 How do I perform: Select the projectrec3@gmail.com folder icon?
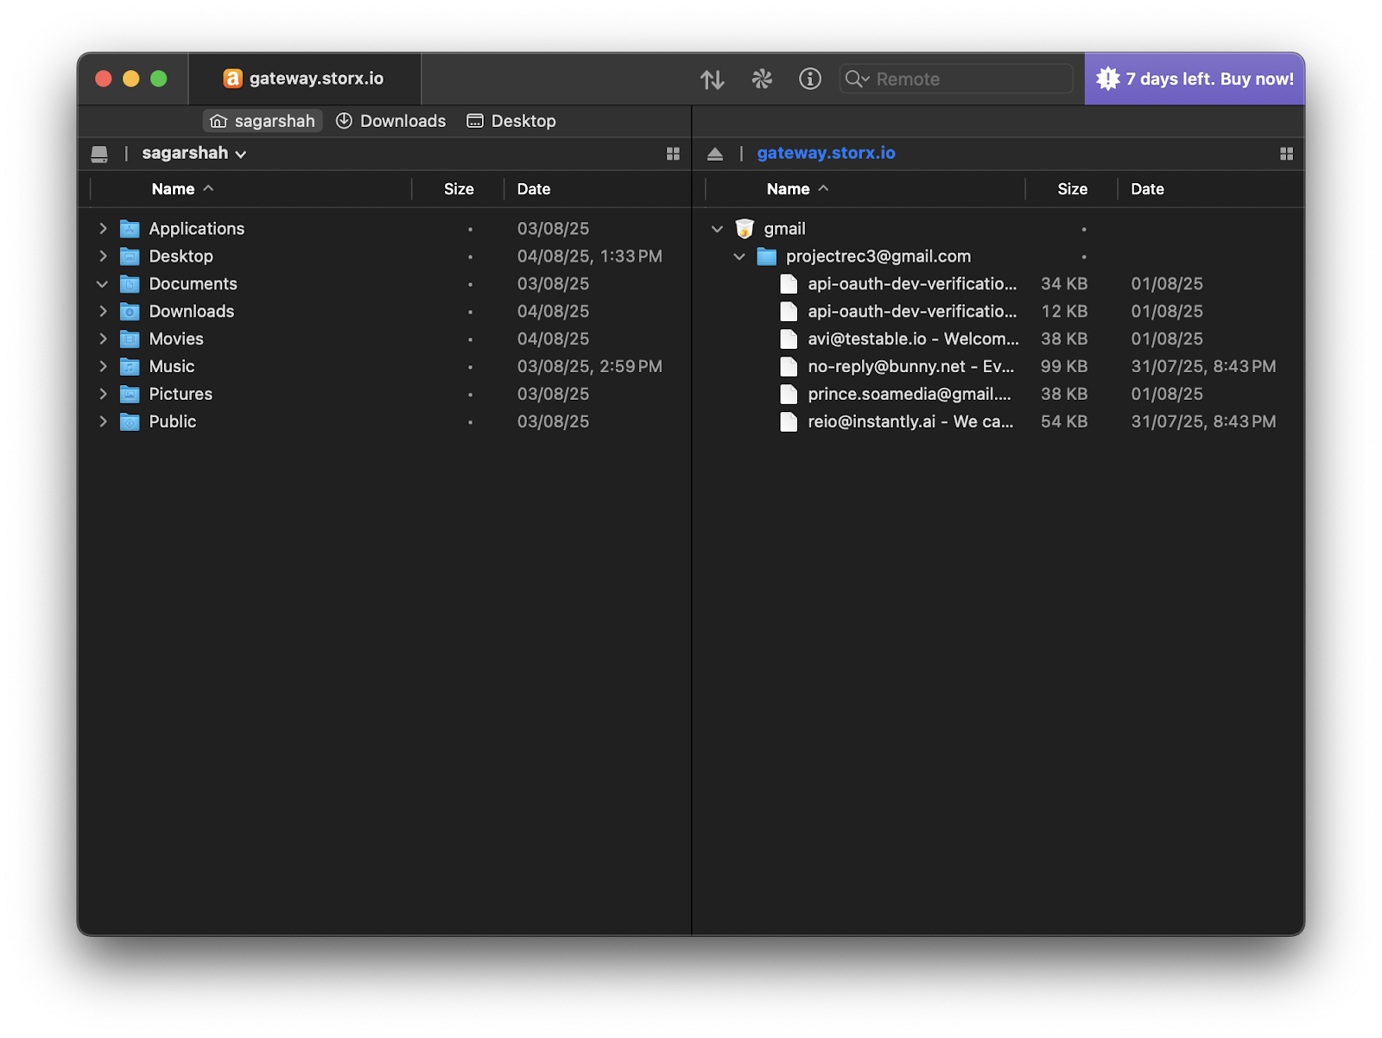click(x=767, y=256)
